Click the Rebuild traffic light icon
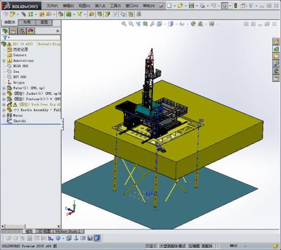The image size is (281, 250). pos(236,6)
